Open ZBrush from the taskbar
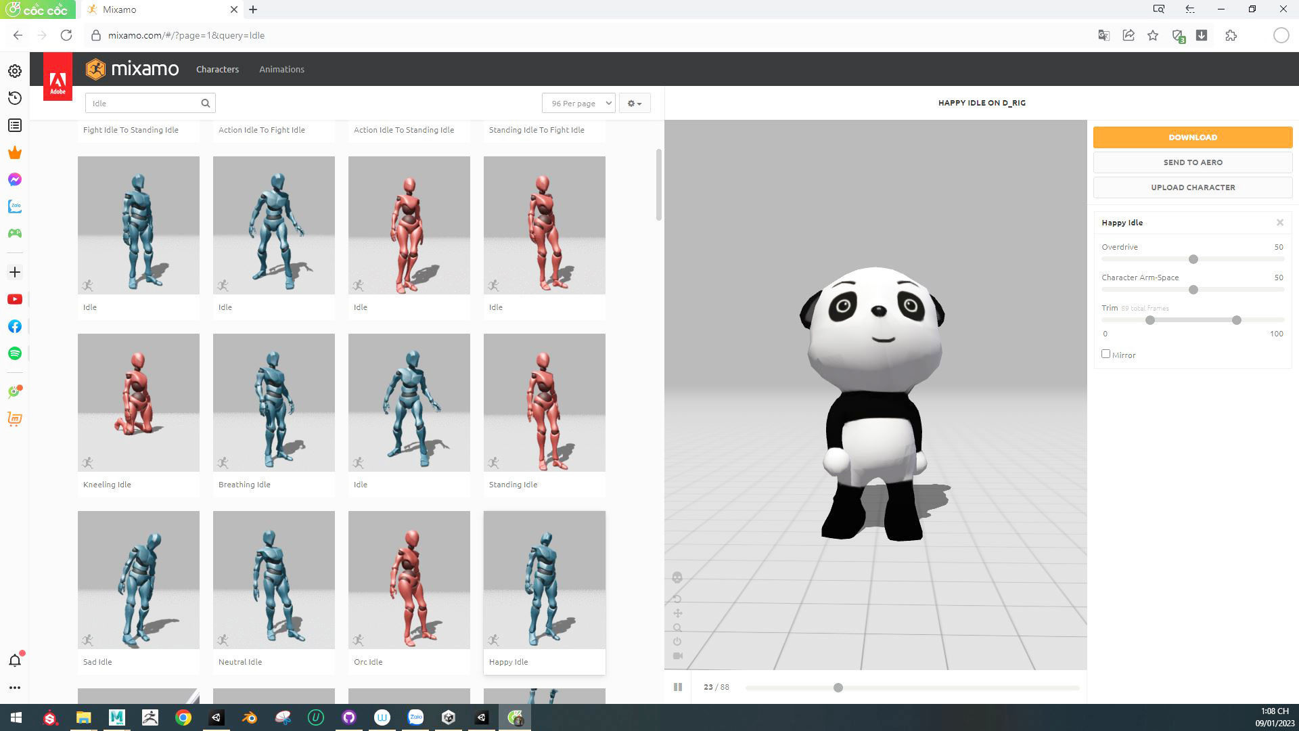 point(150,717)
